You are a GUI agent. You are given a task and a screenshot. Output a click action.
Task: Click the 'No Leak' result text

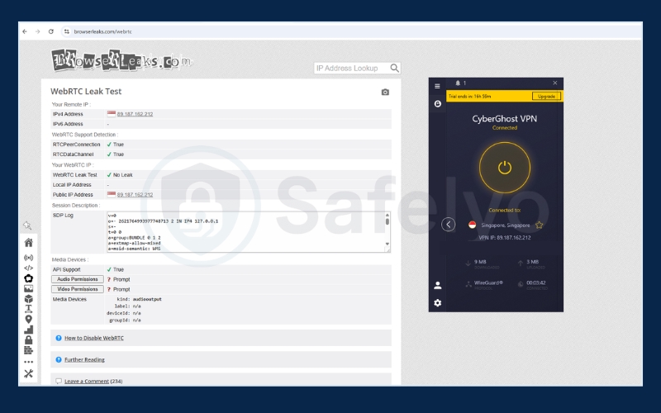click(122, 175)
